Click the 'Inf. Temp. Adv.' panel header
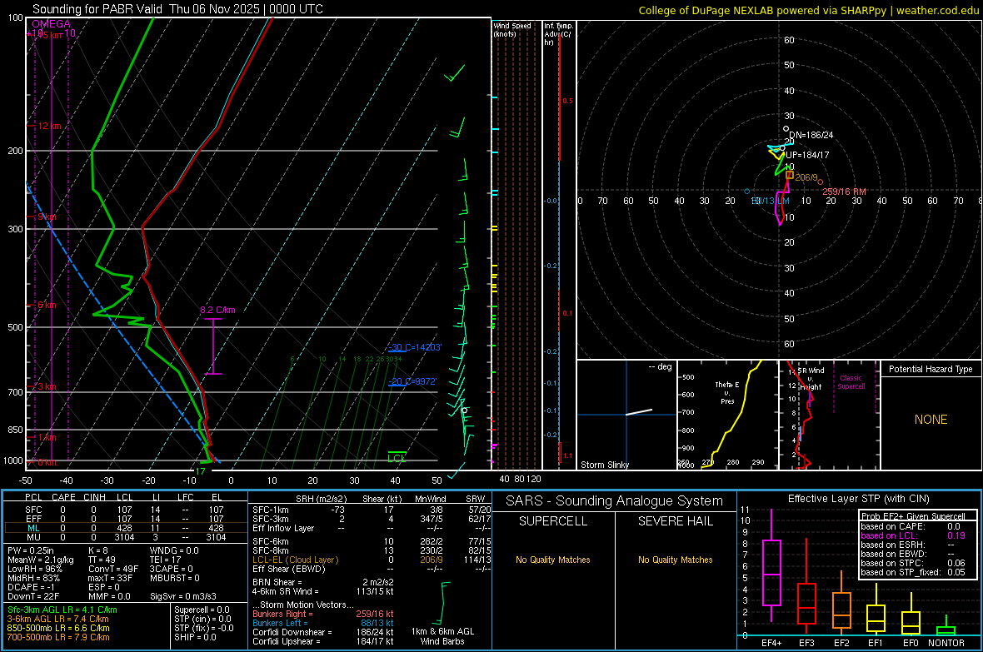Viewport: 983px width, 652px height. pyautogui.click(x=558, y=34)
